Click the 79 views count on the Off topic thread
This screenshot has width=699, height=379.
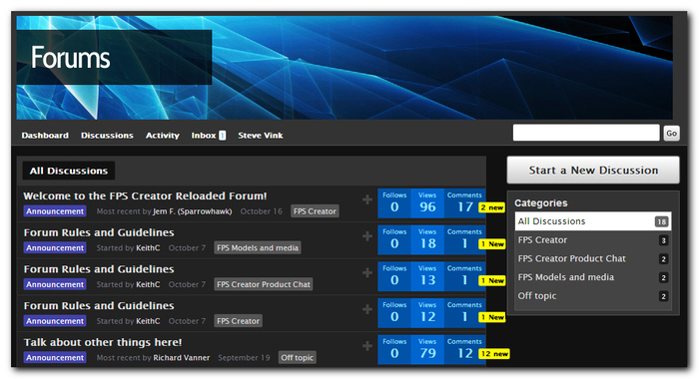coord(427,353)
